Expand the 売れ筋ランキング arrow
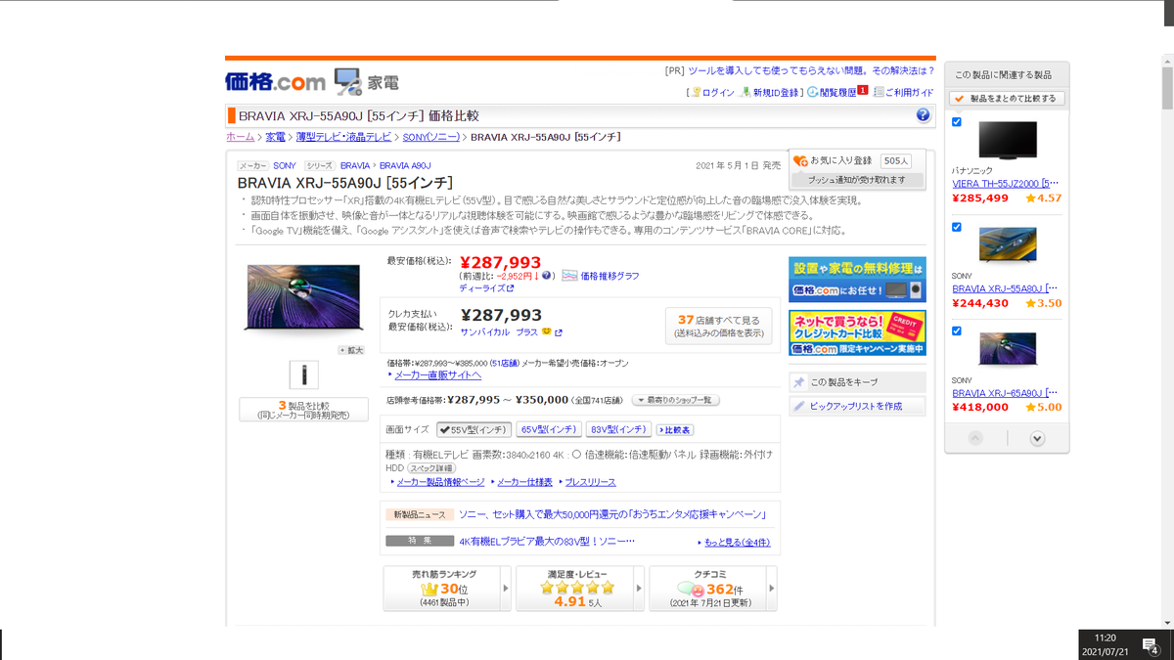The height and width of the screenshot is (660, 1174). point(506,589)
